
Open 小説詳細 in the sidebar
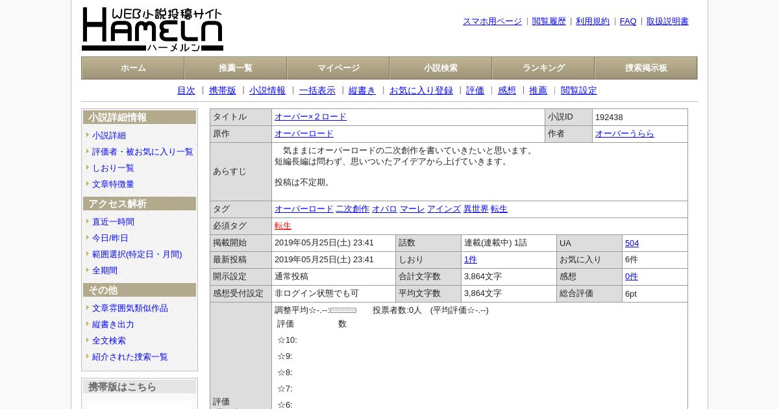[109, 136]
